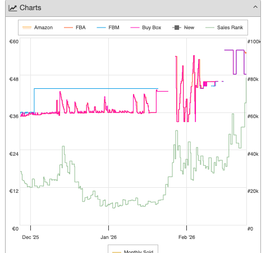Image resolution: width=266 pixels, height=253 pixels.
Task: Click the flat blue FBM price line
Action: (96, 88)
